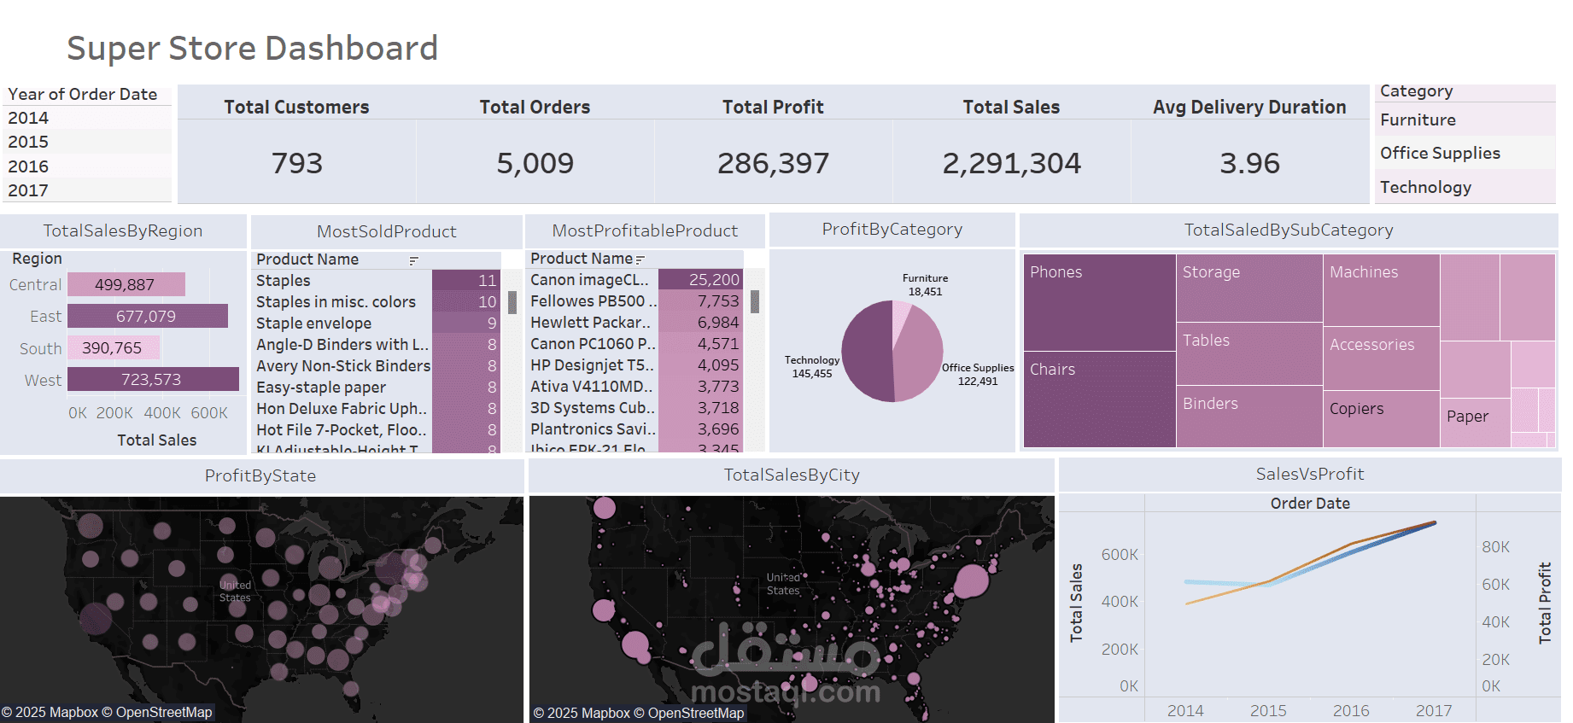Select the Staples row in MostSoldProduct
The image size is (1573, 723).
click(377, 280)
